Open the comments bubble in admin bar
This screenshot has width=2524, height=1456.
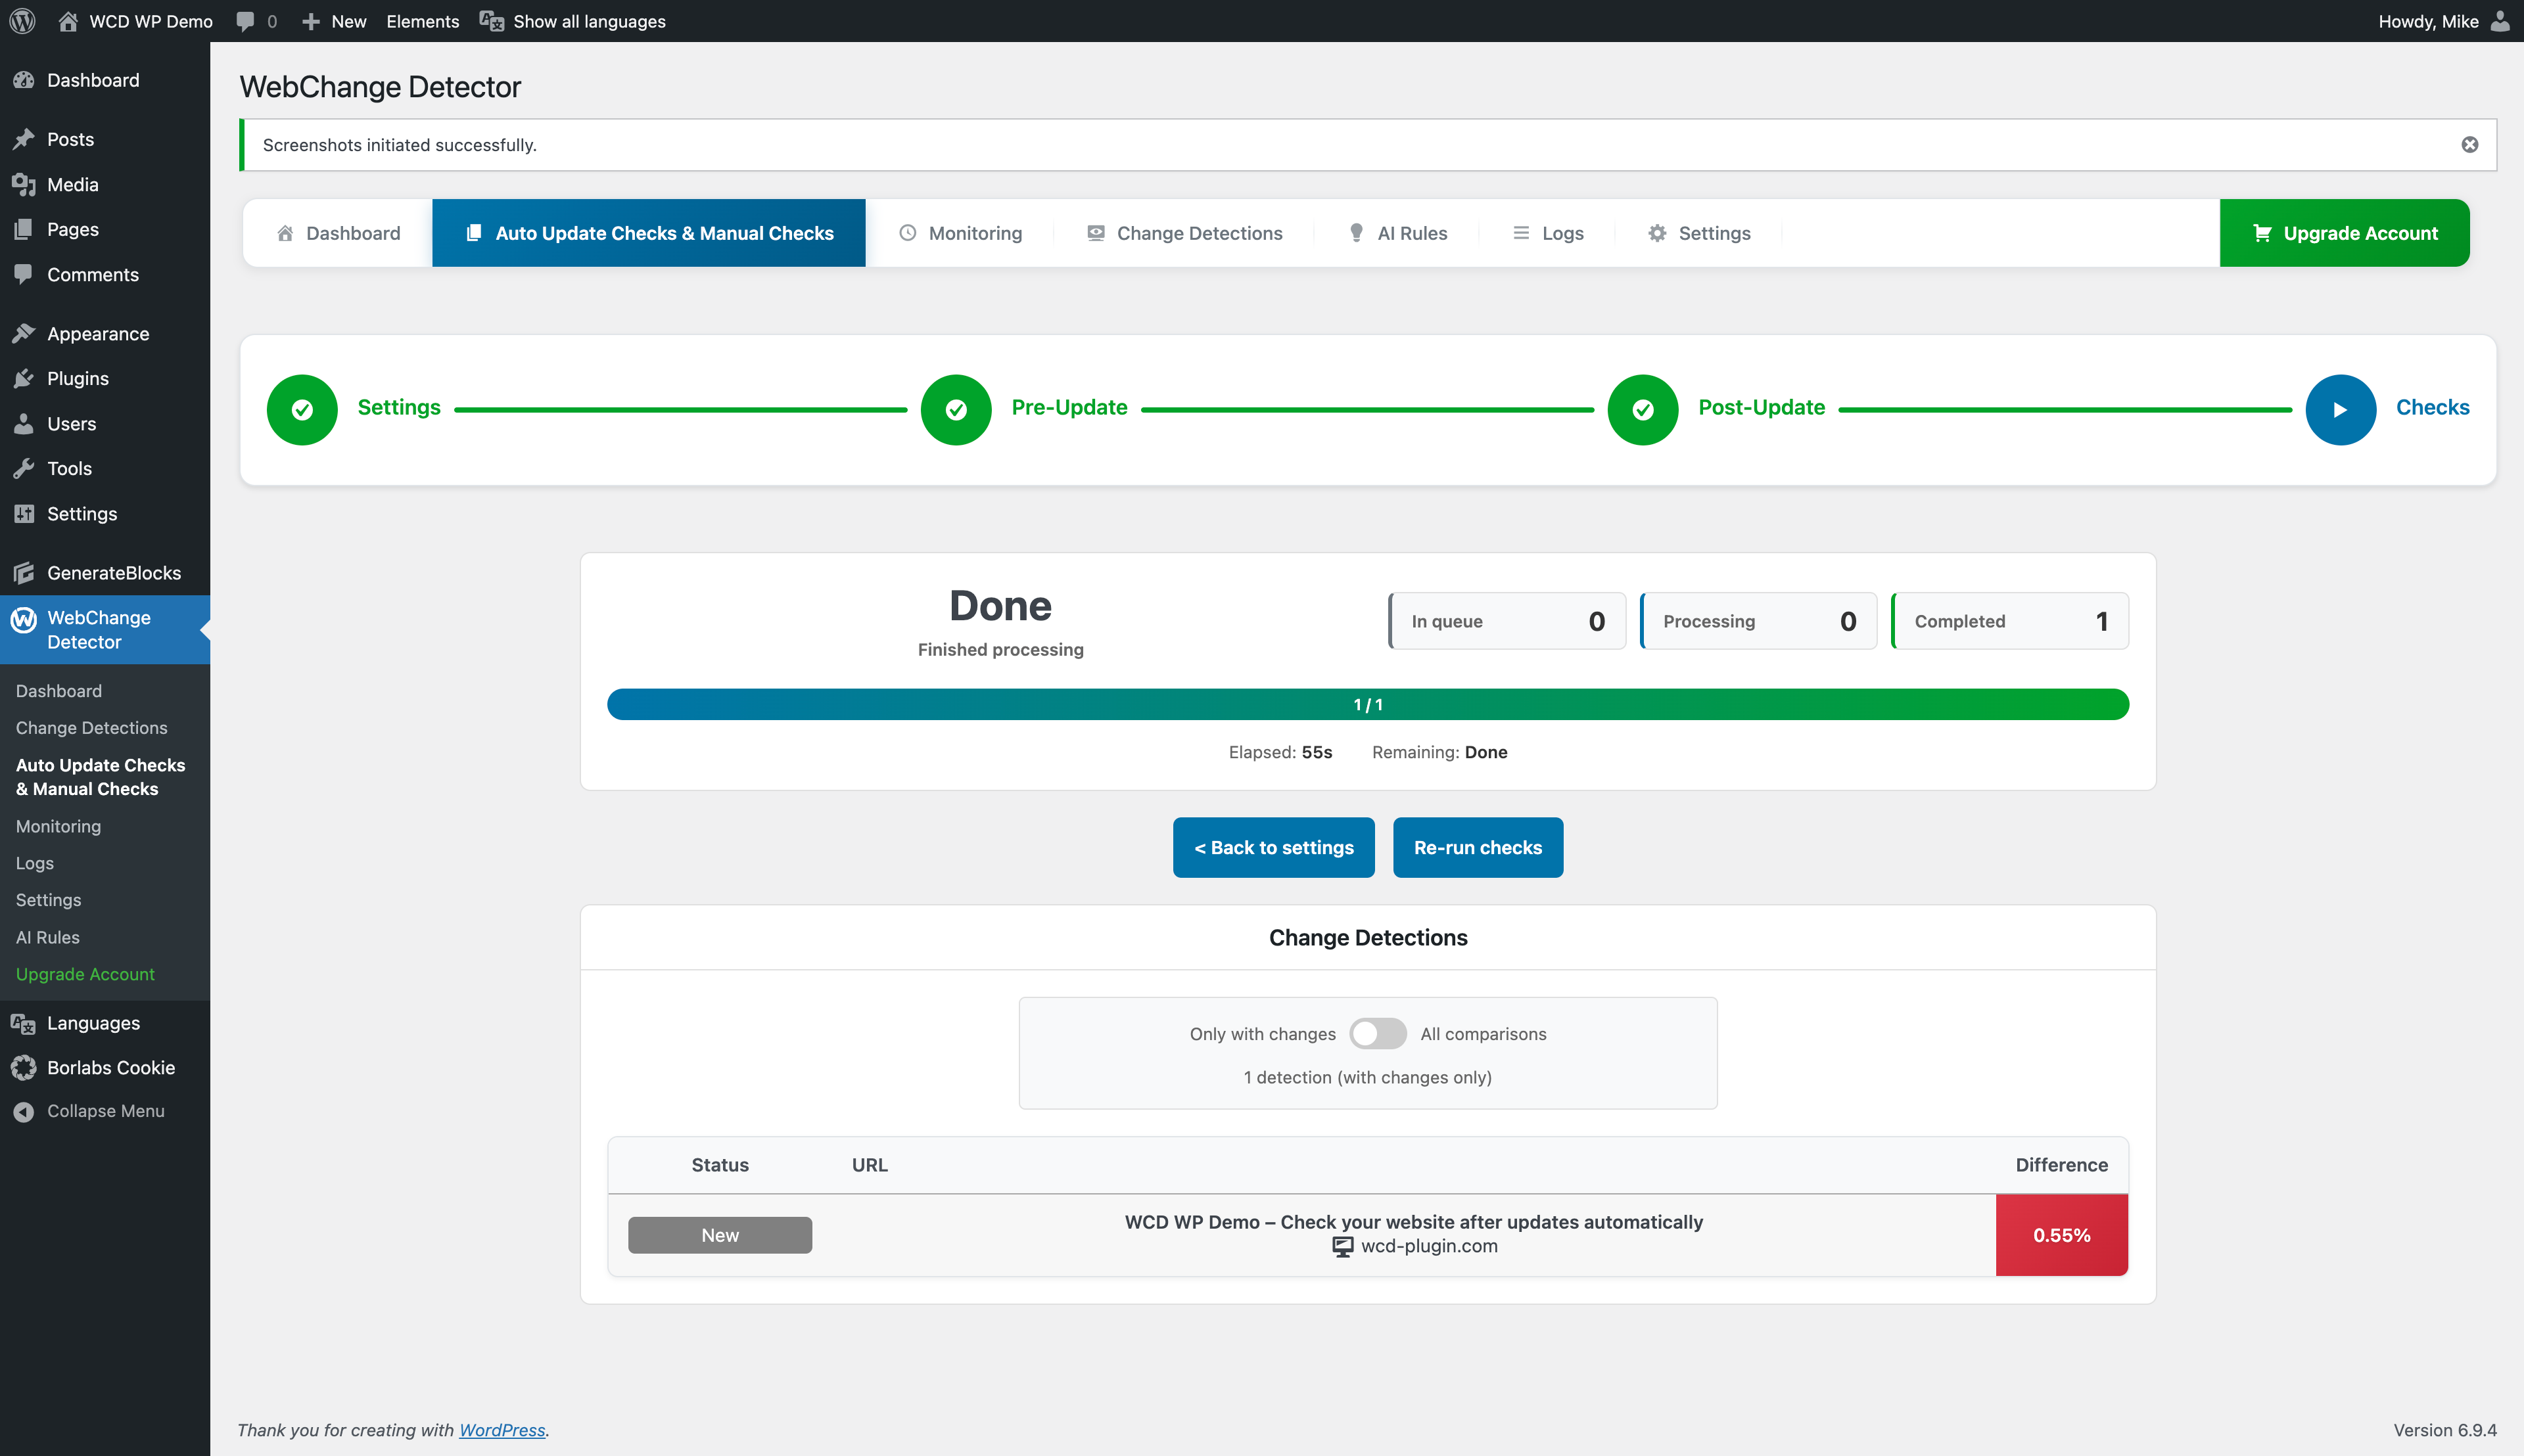245,21
